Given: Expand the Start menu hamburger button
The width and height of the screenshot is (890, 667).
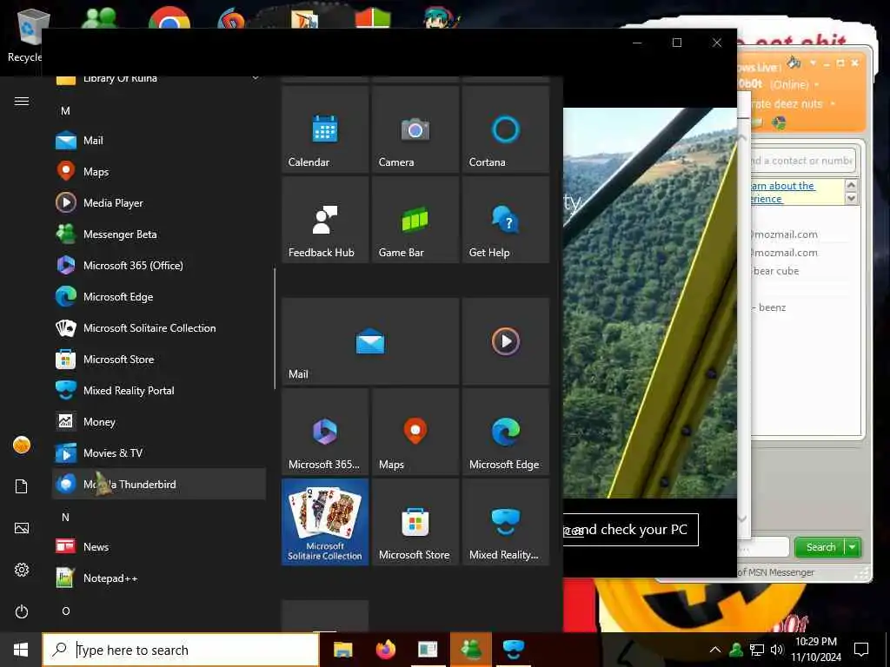Looking at the screenshot, I should [x=22, y=102].
